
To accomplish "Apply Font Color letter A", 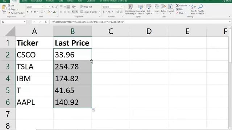I will (x=54, y=12).
